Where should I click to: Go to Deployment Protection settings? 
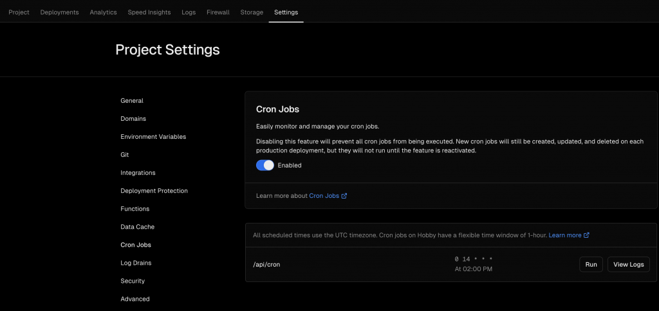154,191
